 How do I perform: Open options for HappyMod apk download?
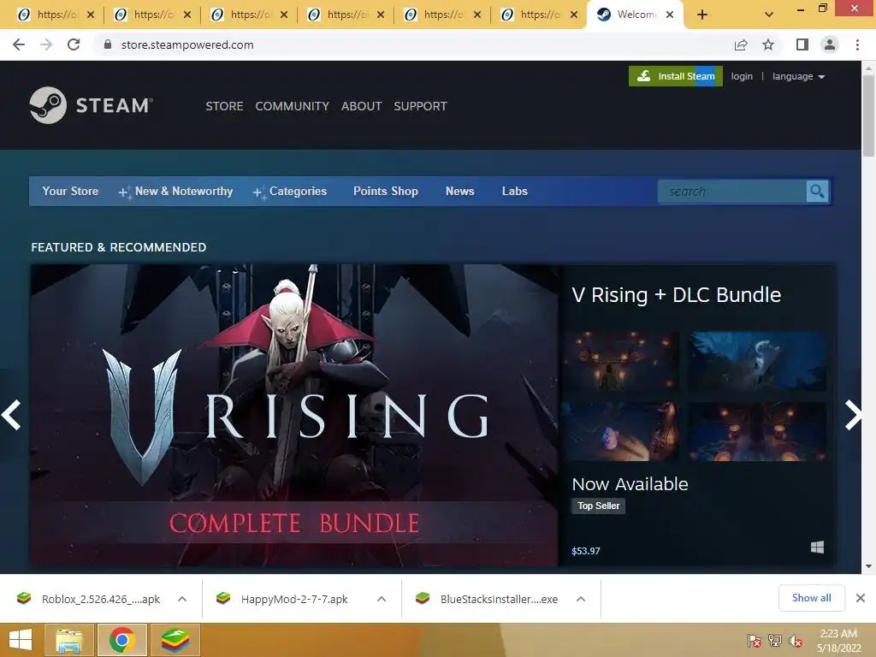[x=382, y=599]
